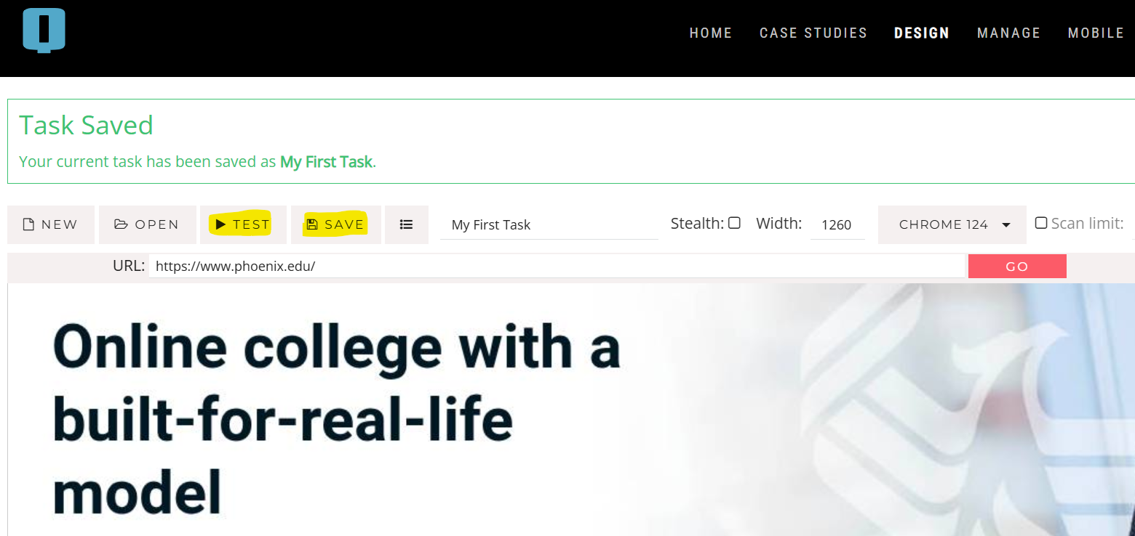This screenshot has width=1135, height=536.
Task: Select the DESIGN navigation item
Action: (921, 33)
